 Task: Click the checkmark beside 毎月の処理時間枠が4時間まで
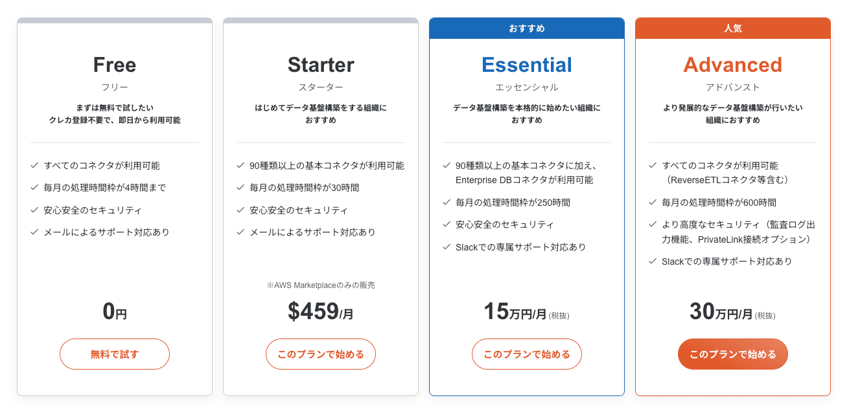tap(34, 187)
